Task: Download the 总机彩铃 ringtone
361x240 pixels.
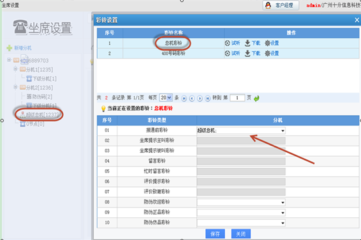Action: coord(252,43)
